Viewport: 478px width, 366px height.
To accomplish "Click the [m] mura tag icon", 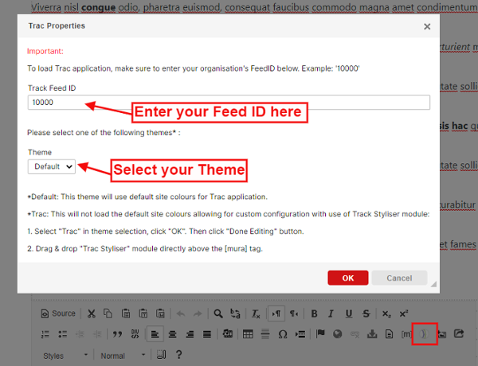I will (x=406, y=334).
